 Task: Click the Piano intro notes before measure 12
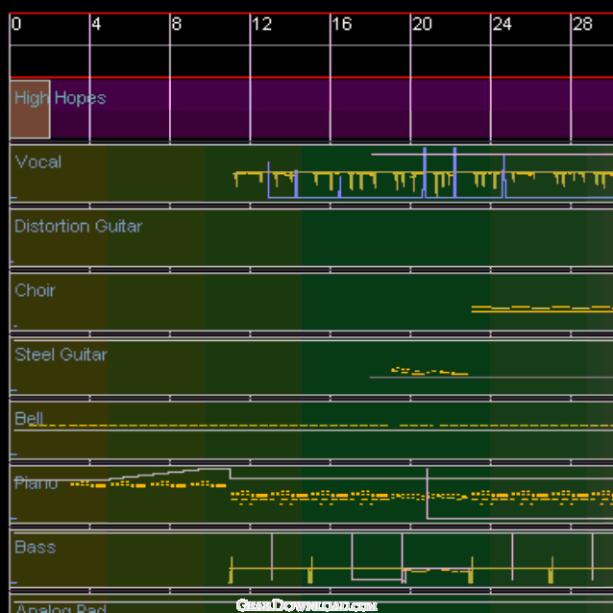click(x=148, y=485)
